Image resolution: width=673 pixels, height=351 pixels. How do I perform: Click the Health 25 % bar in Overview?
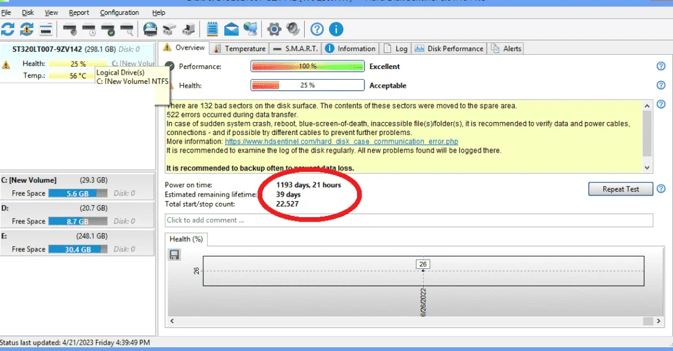click(307, 85)
